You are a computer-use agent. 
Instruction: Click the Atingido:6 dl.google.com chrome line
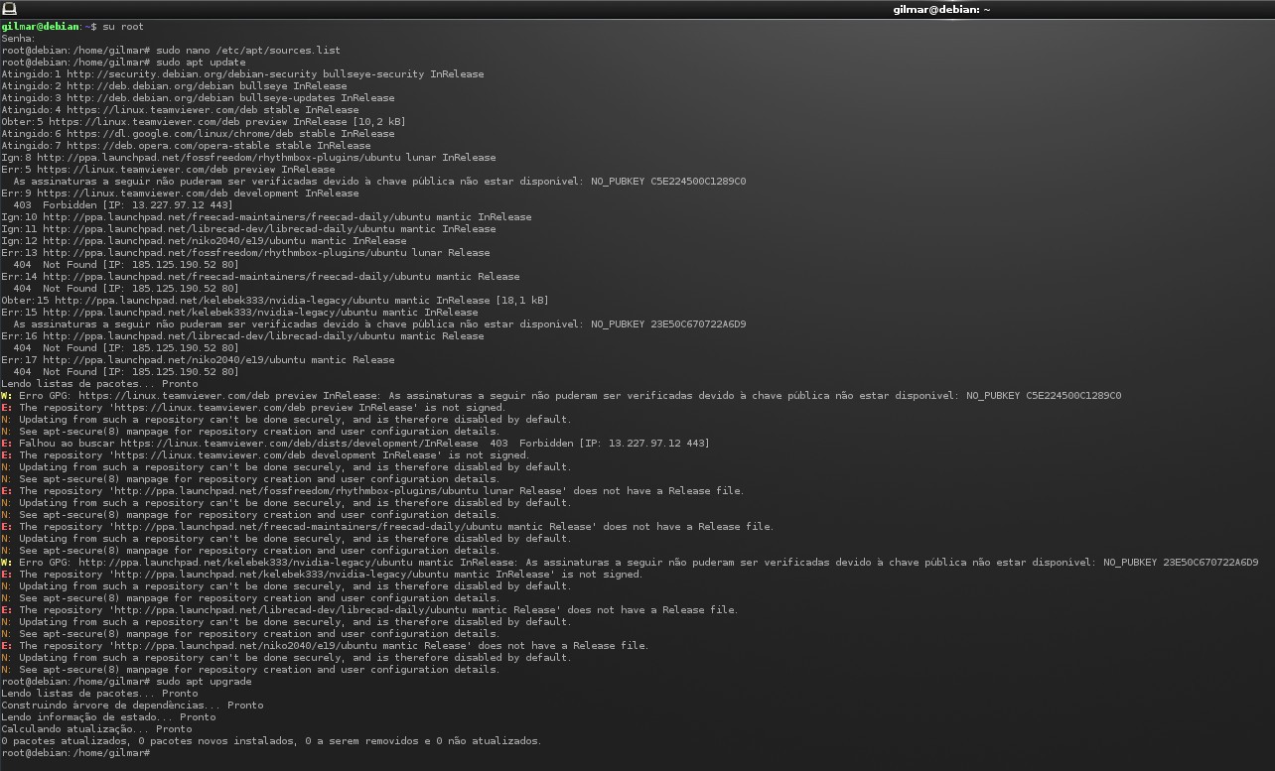tap(198, 133)
